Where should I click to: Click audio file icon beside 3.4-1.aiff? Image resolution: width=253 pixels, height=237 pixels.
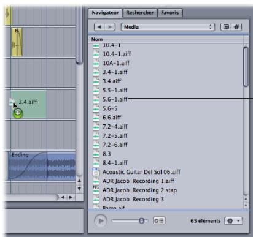coord(96,72)
